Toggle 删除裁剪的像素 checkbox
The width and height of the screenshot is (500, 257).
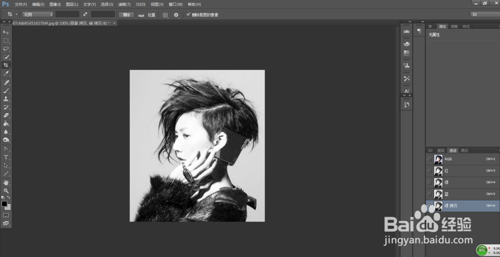[x=188, y=14]
